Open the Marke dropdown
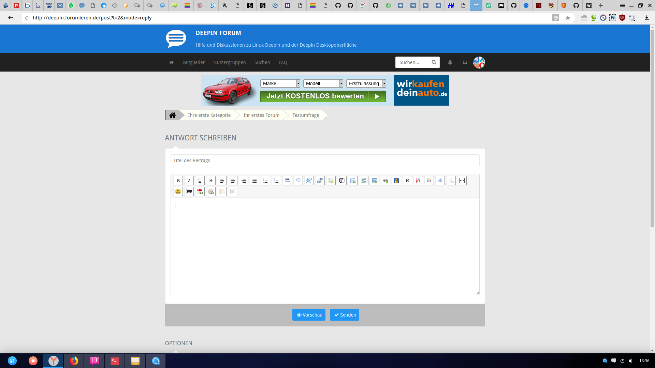This screenshot has width=655, height=368. coord(280,83)
